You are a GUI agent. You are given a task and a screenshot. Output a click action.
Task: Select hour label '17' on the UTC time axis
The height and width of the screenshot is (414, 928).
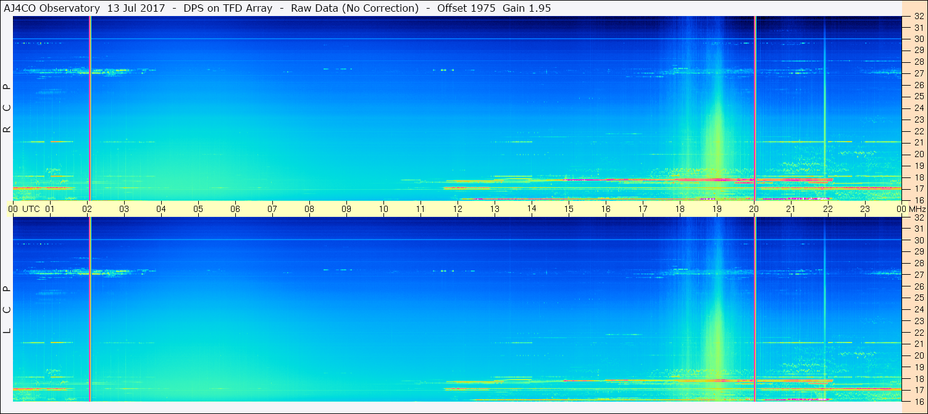pyautogui.click(x=643, y=209)
